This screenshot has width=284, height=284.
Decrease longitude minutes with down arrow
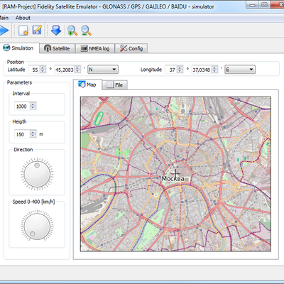click(x=214, y=71)
